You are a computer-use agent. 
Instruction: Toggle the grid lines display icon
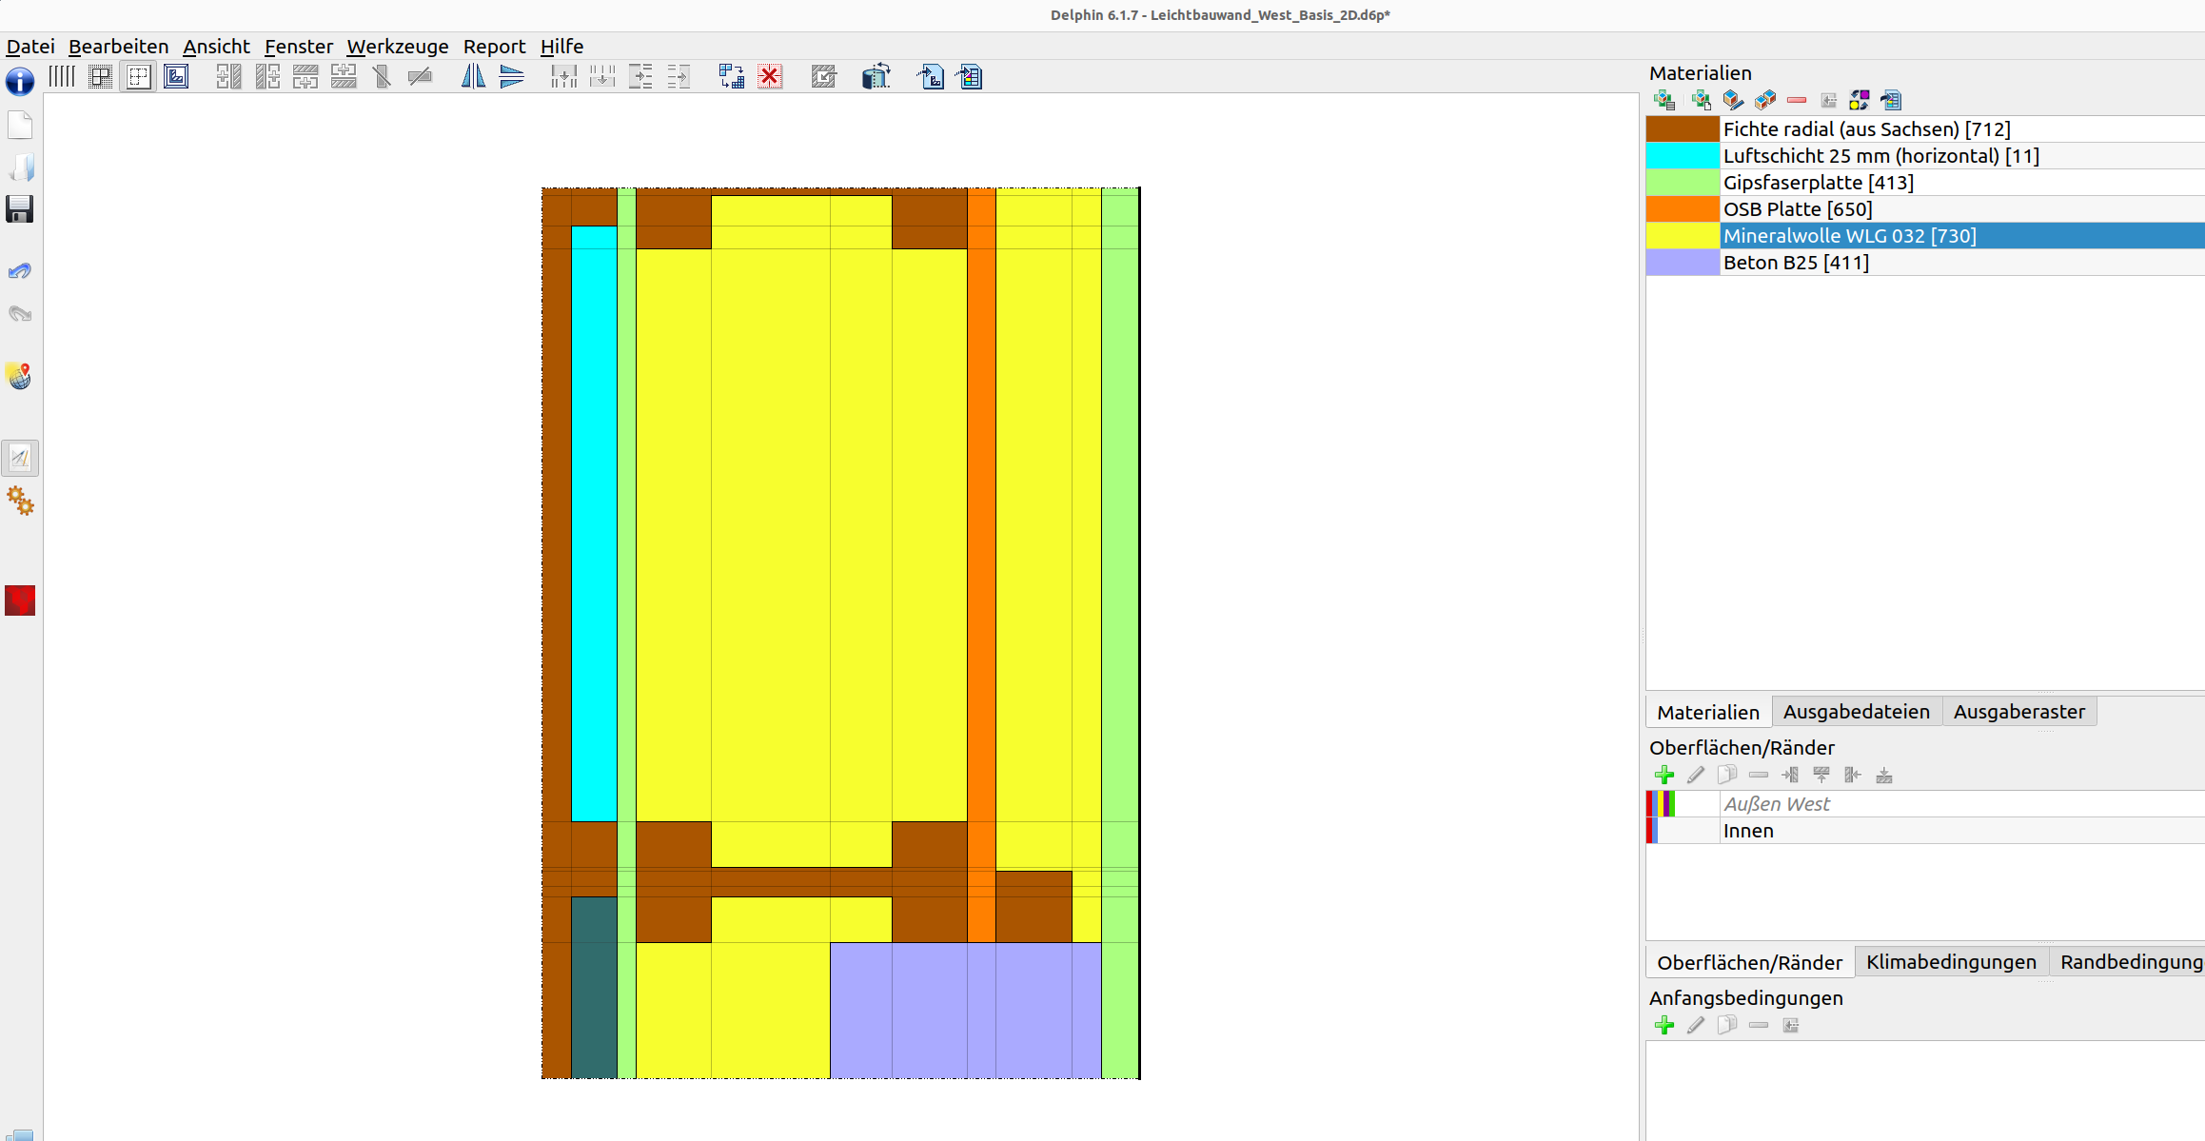click(x=100, y=76)
